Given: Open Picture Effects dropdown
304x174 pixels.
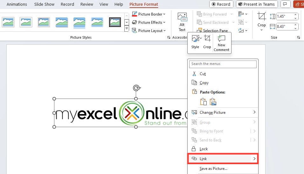Looking at the screenshot, I should [x=149, y=23].
